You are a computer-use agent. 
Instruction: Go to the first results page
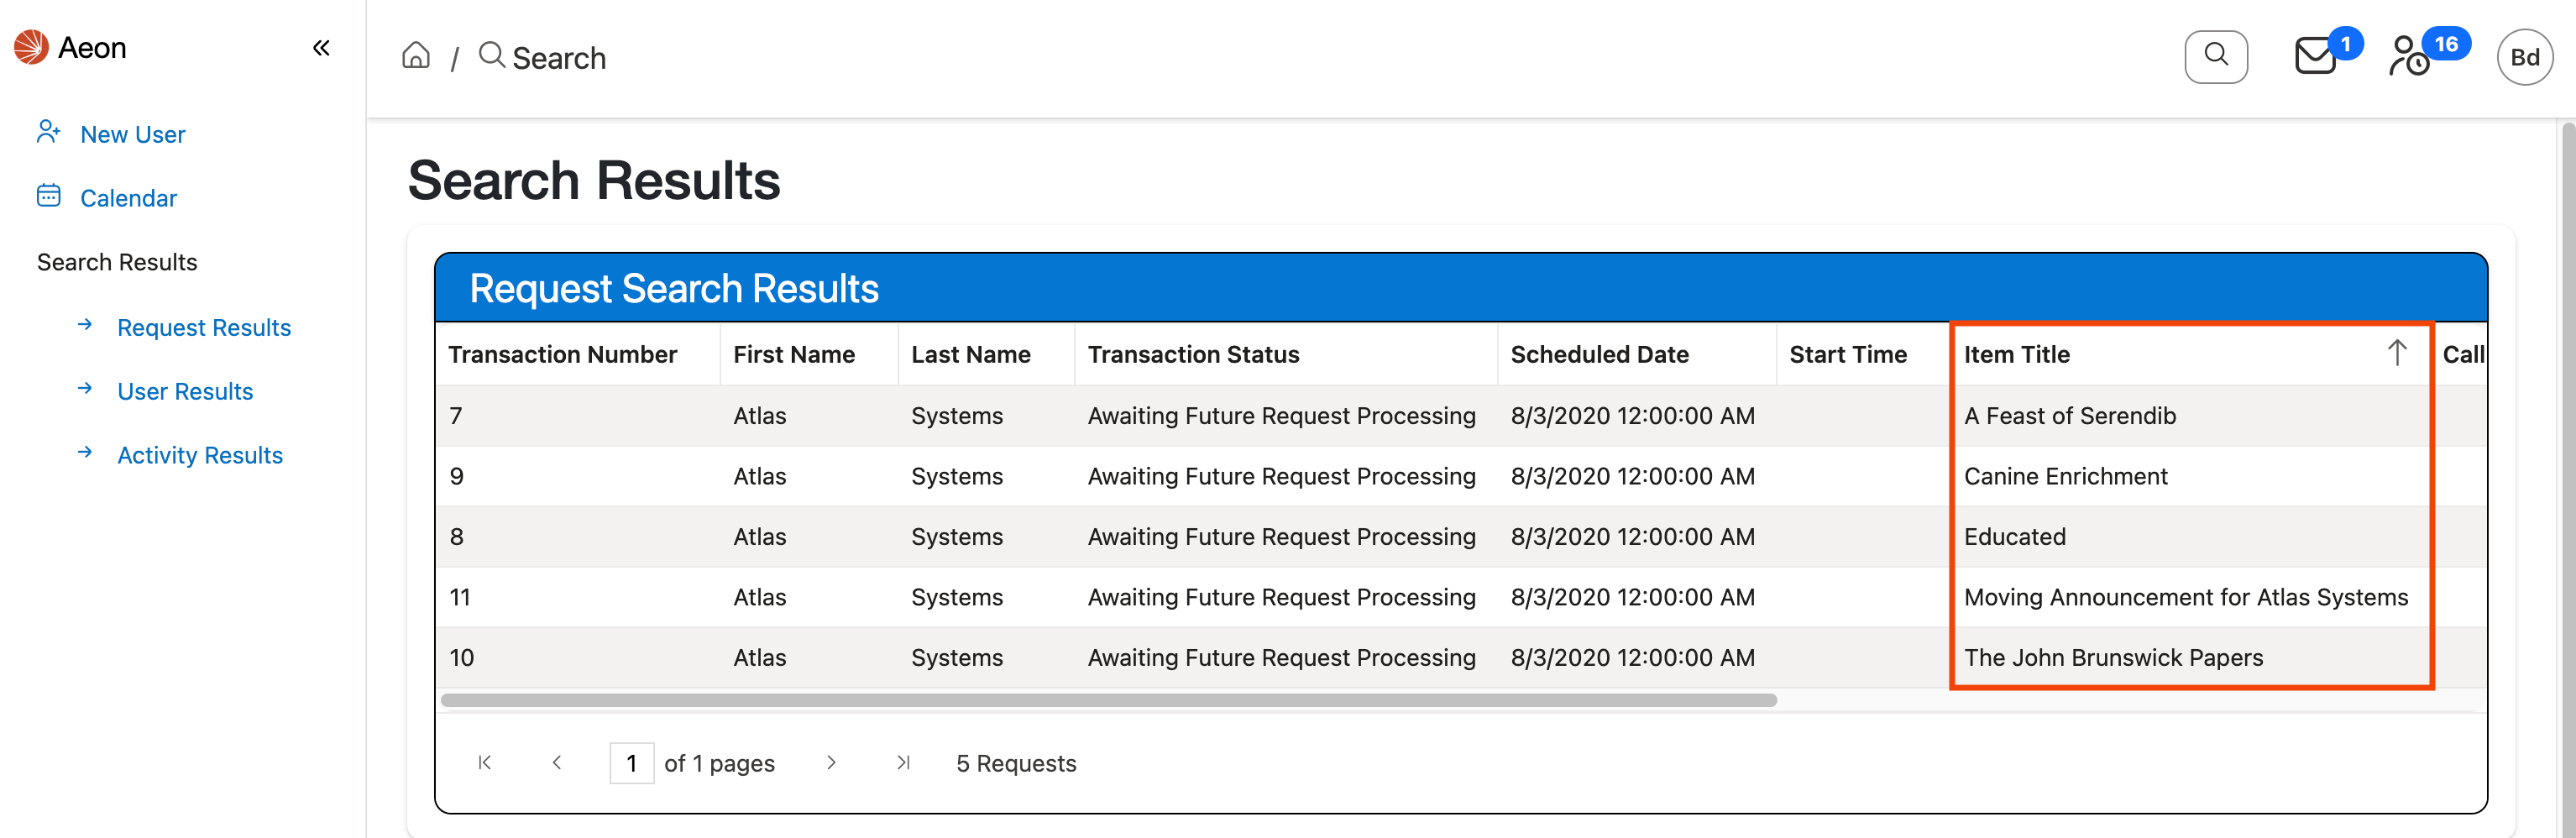coord(485,763)
